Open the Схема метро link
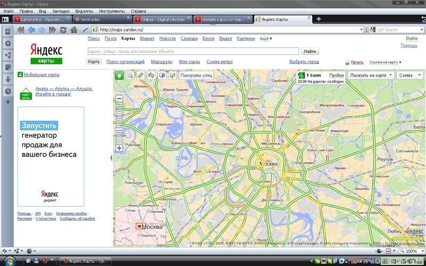 219,62
